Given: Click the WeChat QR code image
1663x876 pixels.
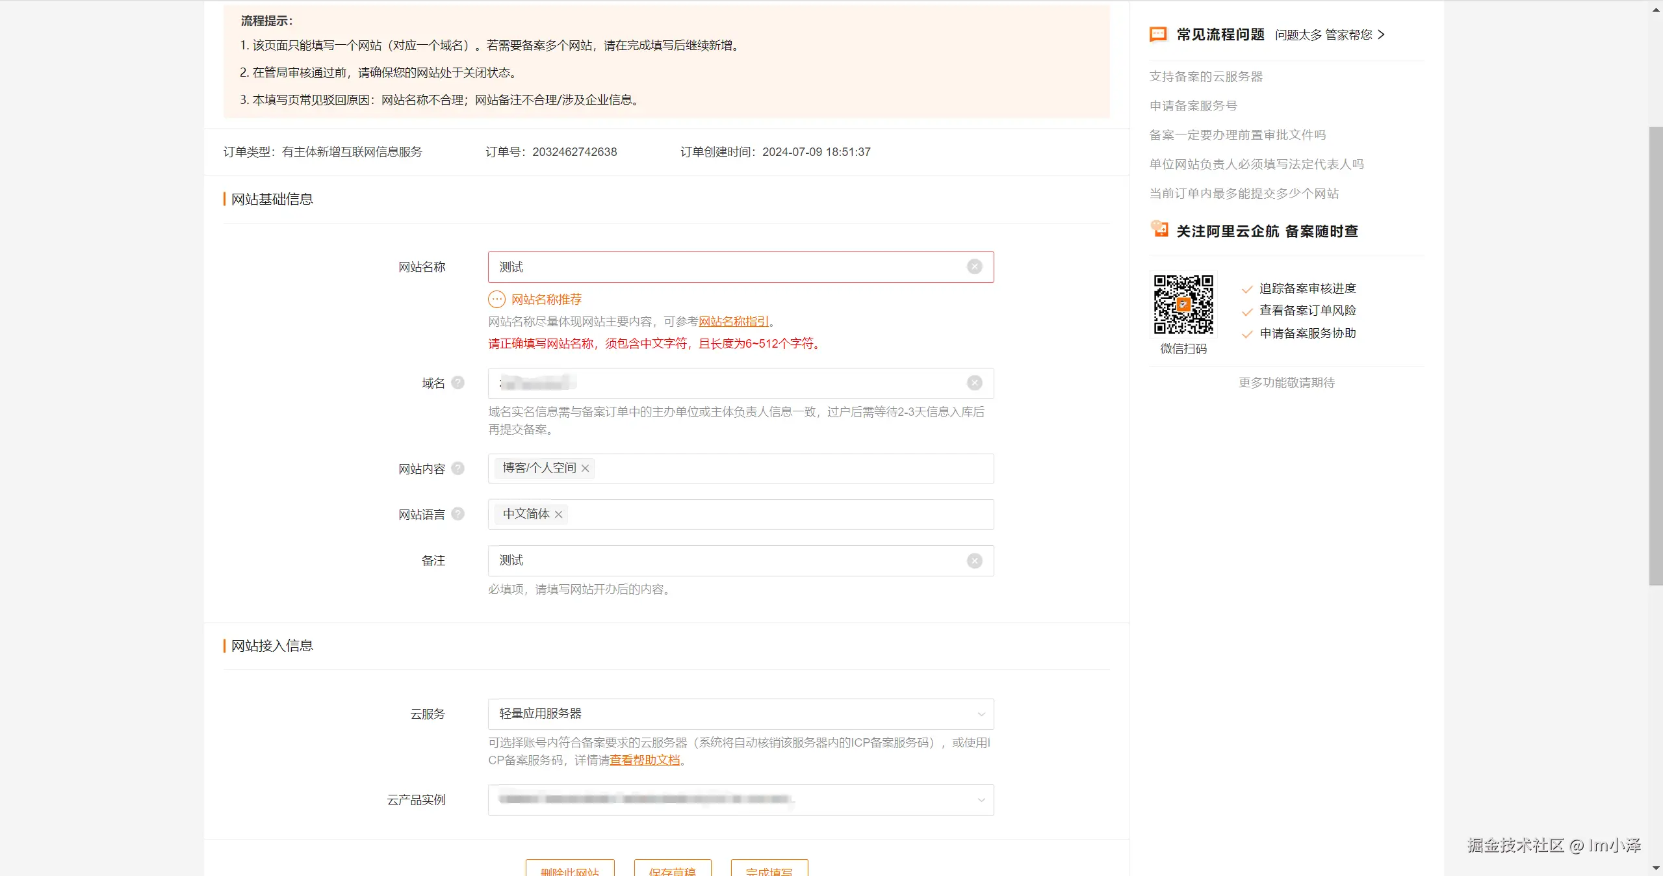Looking at the screenshot, I should pyautogui.click(x=1183, y=304).
